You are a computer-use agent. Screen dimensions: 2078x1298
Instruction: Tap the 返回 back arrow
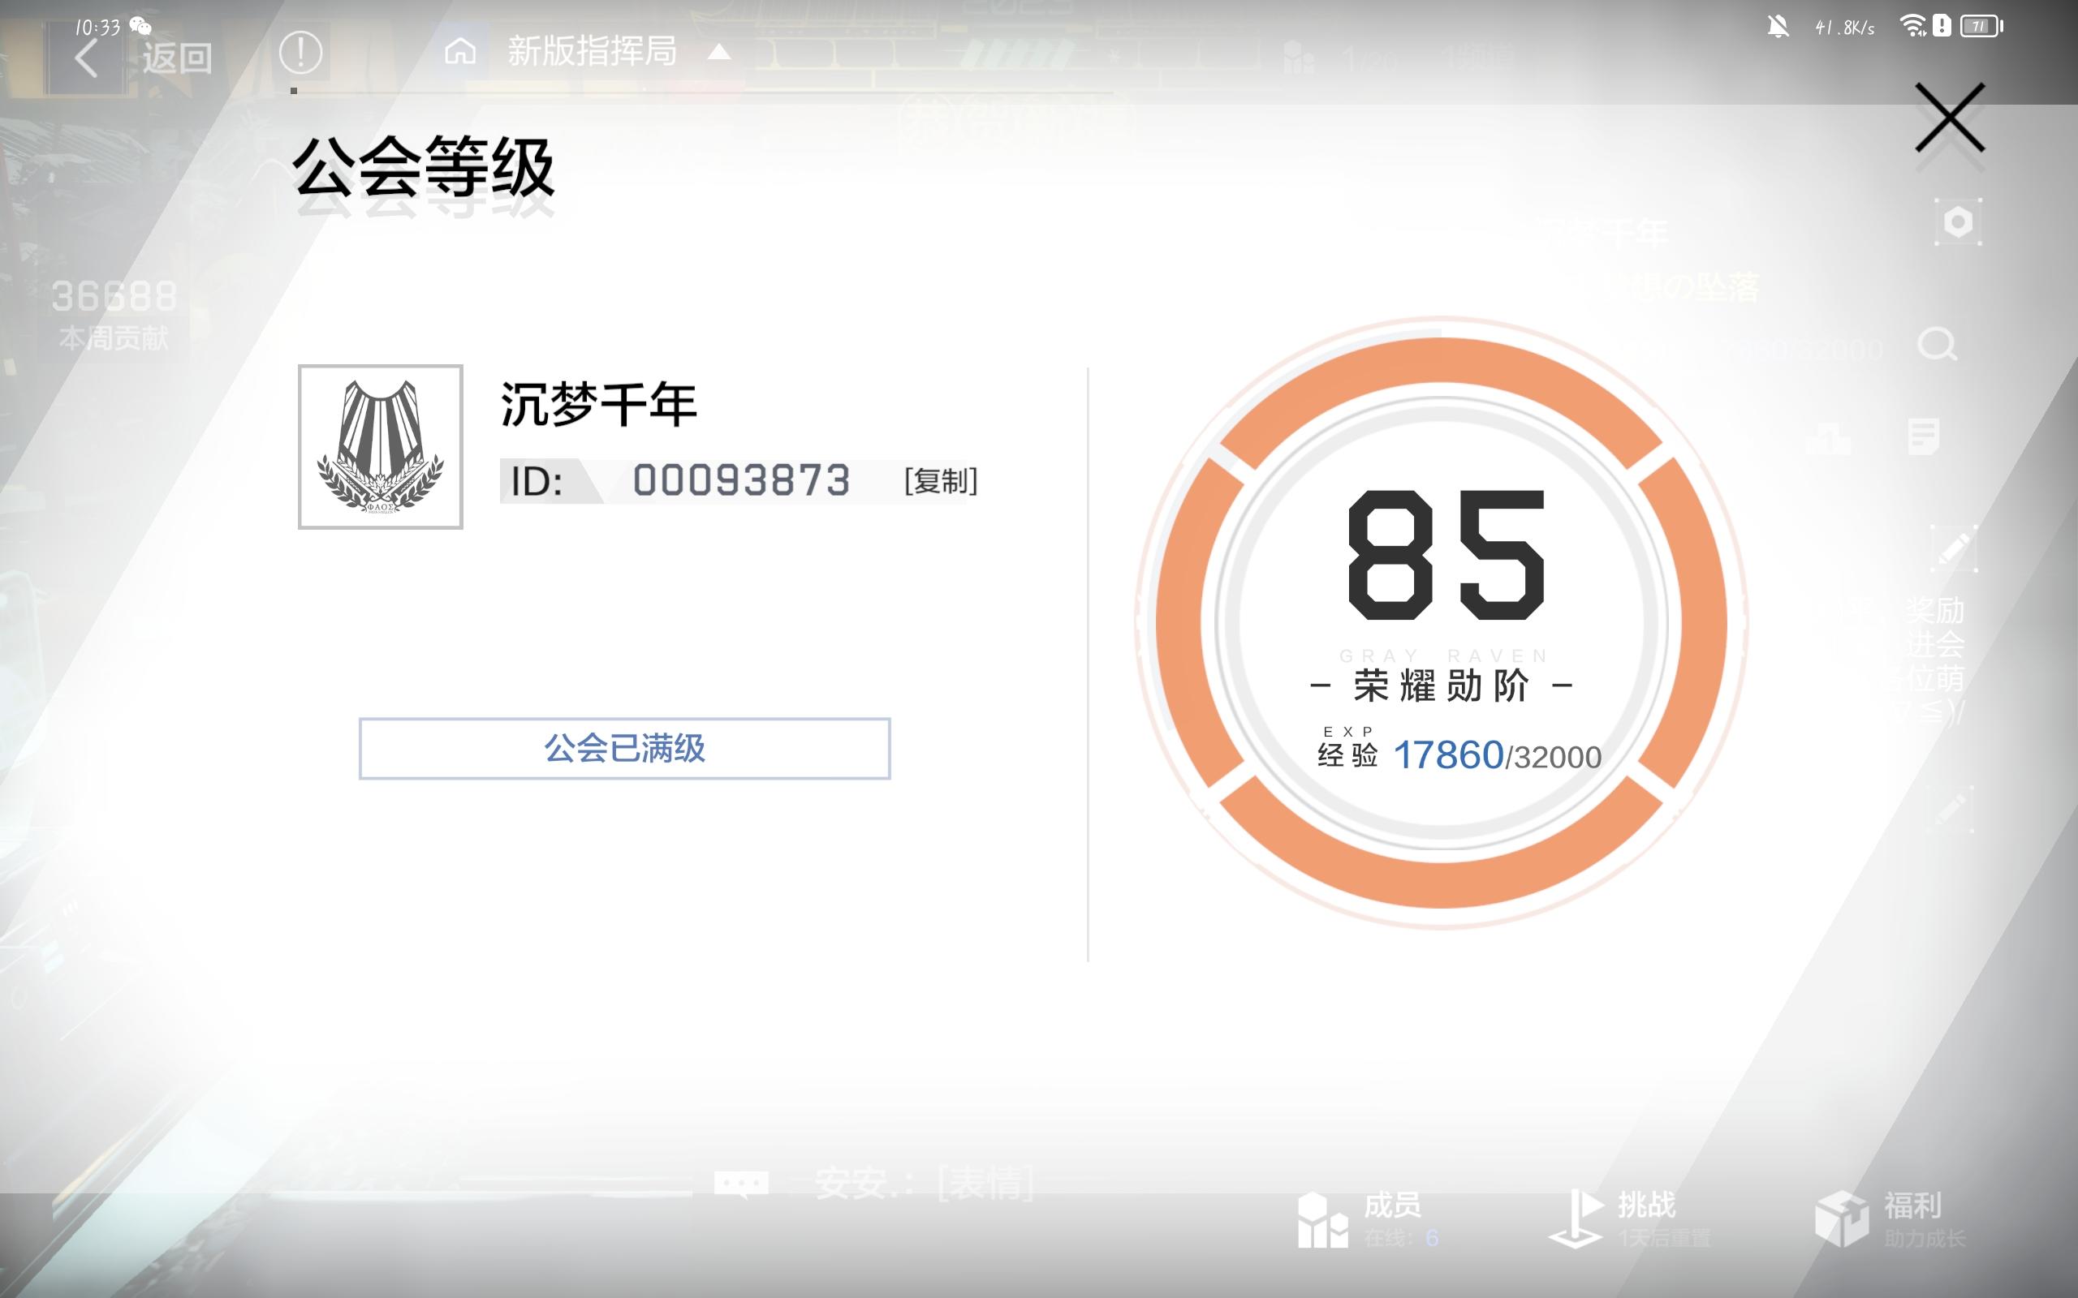pos(86,58)
